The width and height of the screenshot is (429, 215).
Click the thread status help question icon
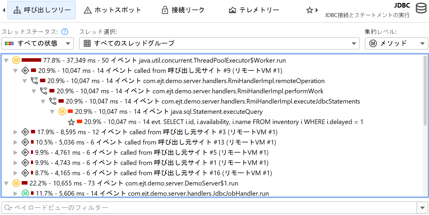pyautogui.click(x=65, y=32)
